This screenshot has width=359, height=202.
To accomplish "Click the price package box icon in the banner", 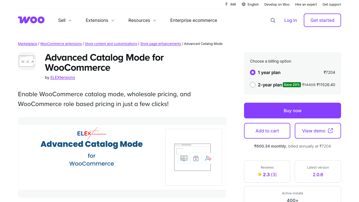I will pyautogui.click(x=196, y=158).
